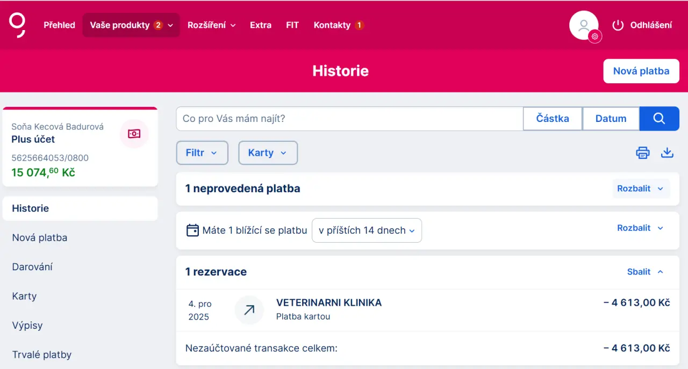Collapse the 1 rezervace section
This screenshot has width=688, height=369.
pos(645,272)
